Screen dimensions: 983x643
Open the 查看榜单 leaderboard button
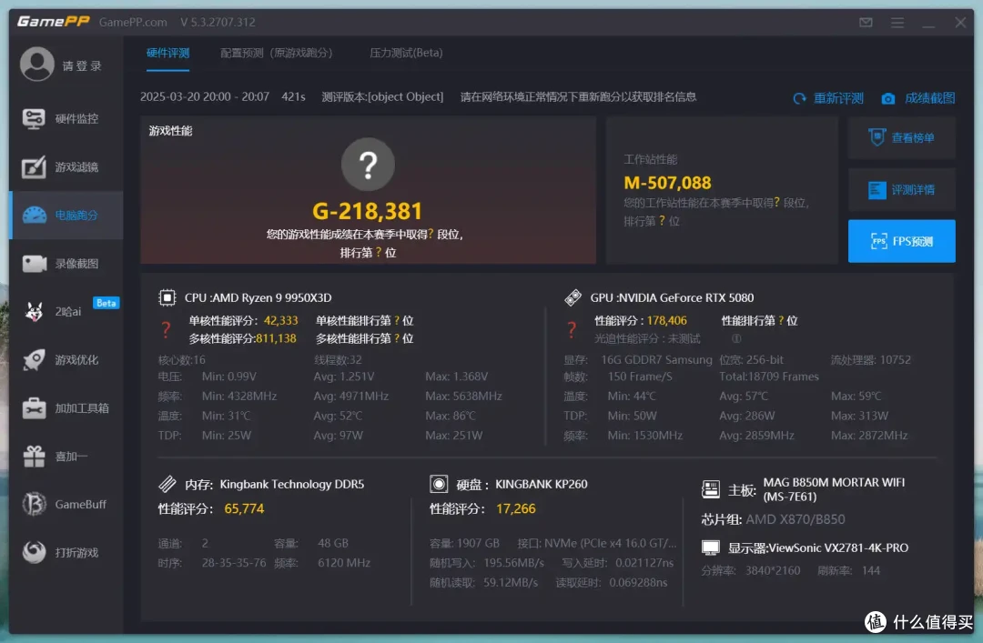point(901,138)
